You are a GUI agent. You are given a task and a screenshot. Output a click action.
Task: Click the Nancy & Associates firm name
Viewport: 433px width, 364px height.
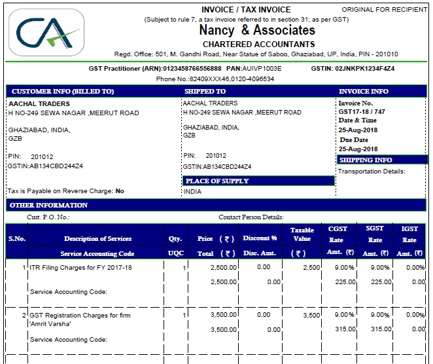(x=256, y=30)
